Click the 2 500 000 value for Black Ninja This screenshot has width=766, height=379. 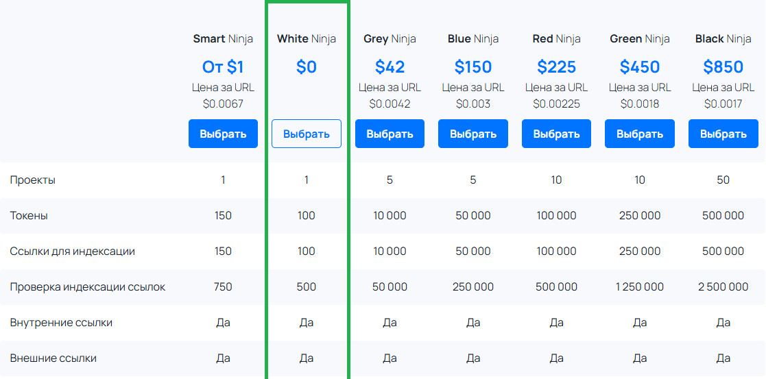pyautogui.click(x=723, y=286)
